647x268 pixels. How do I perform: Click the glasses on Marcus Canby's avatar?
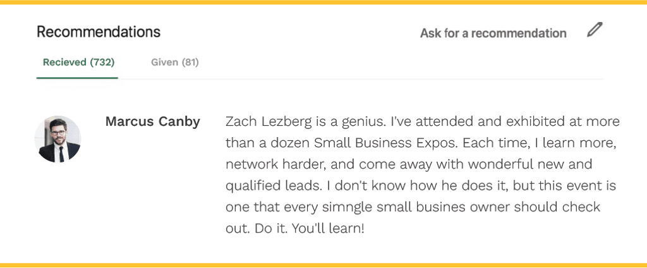[57, 133]
